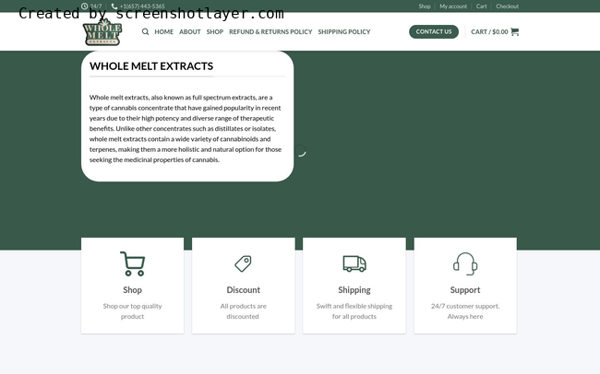600x374 pixels.
Task: Click 'All products are discounted' text
Action: point(244,311)
